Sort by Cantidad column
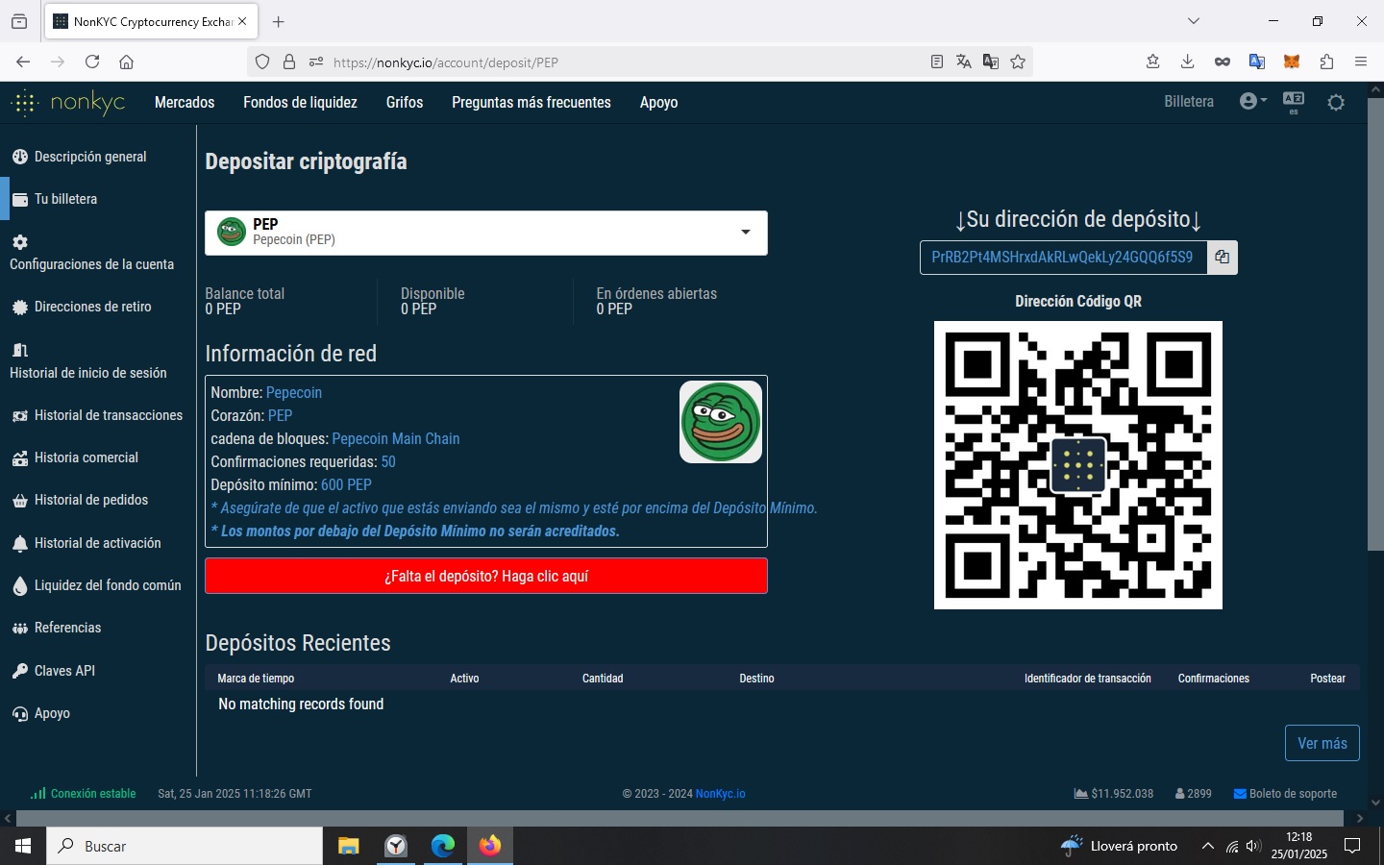This screenshot has width=1384, height=865. coord(603,679)
